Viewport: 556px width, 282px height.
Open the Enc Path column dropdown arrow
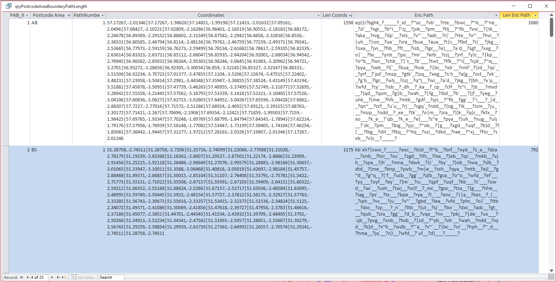click(496, 15)
